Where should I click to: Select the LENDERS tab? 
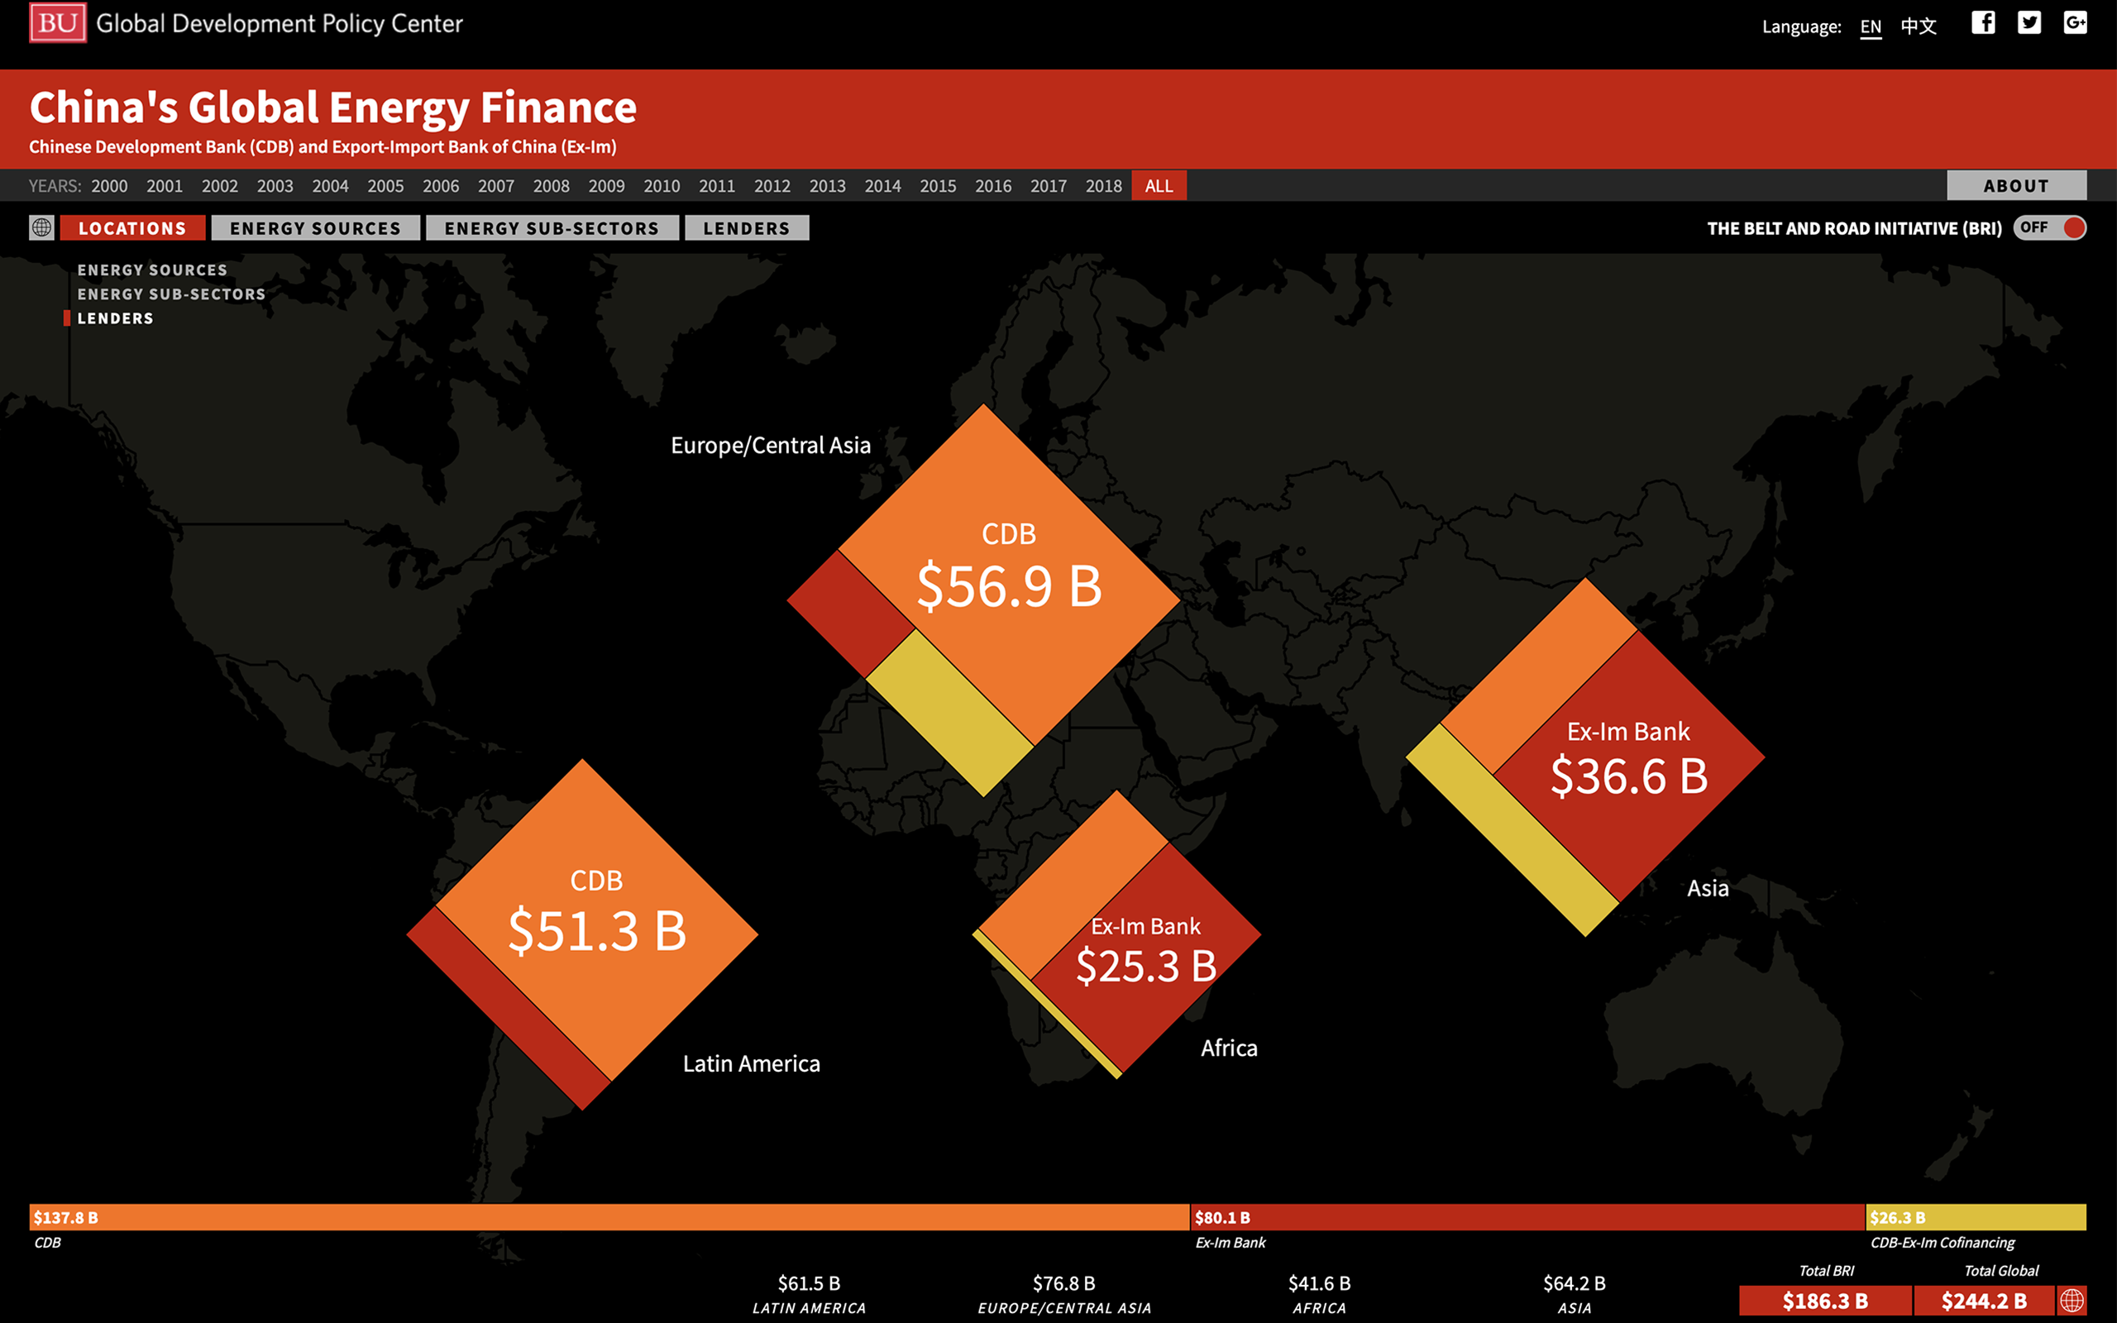click(746, 227)
